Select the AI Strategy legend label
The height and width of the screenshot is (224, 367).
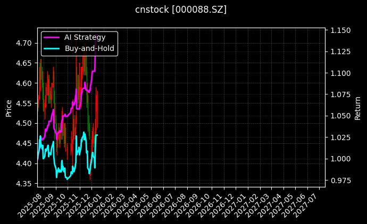click(x=85, y=37)
